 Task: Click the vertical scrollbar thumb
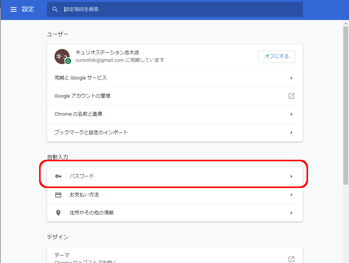tap(346, 105)
